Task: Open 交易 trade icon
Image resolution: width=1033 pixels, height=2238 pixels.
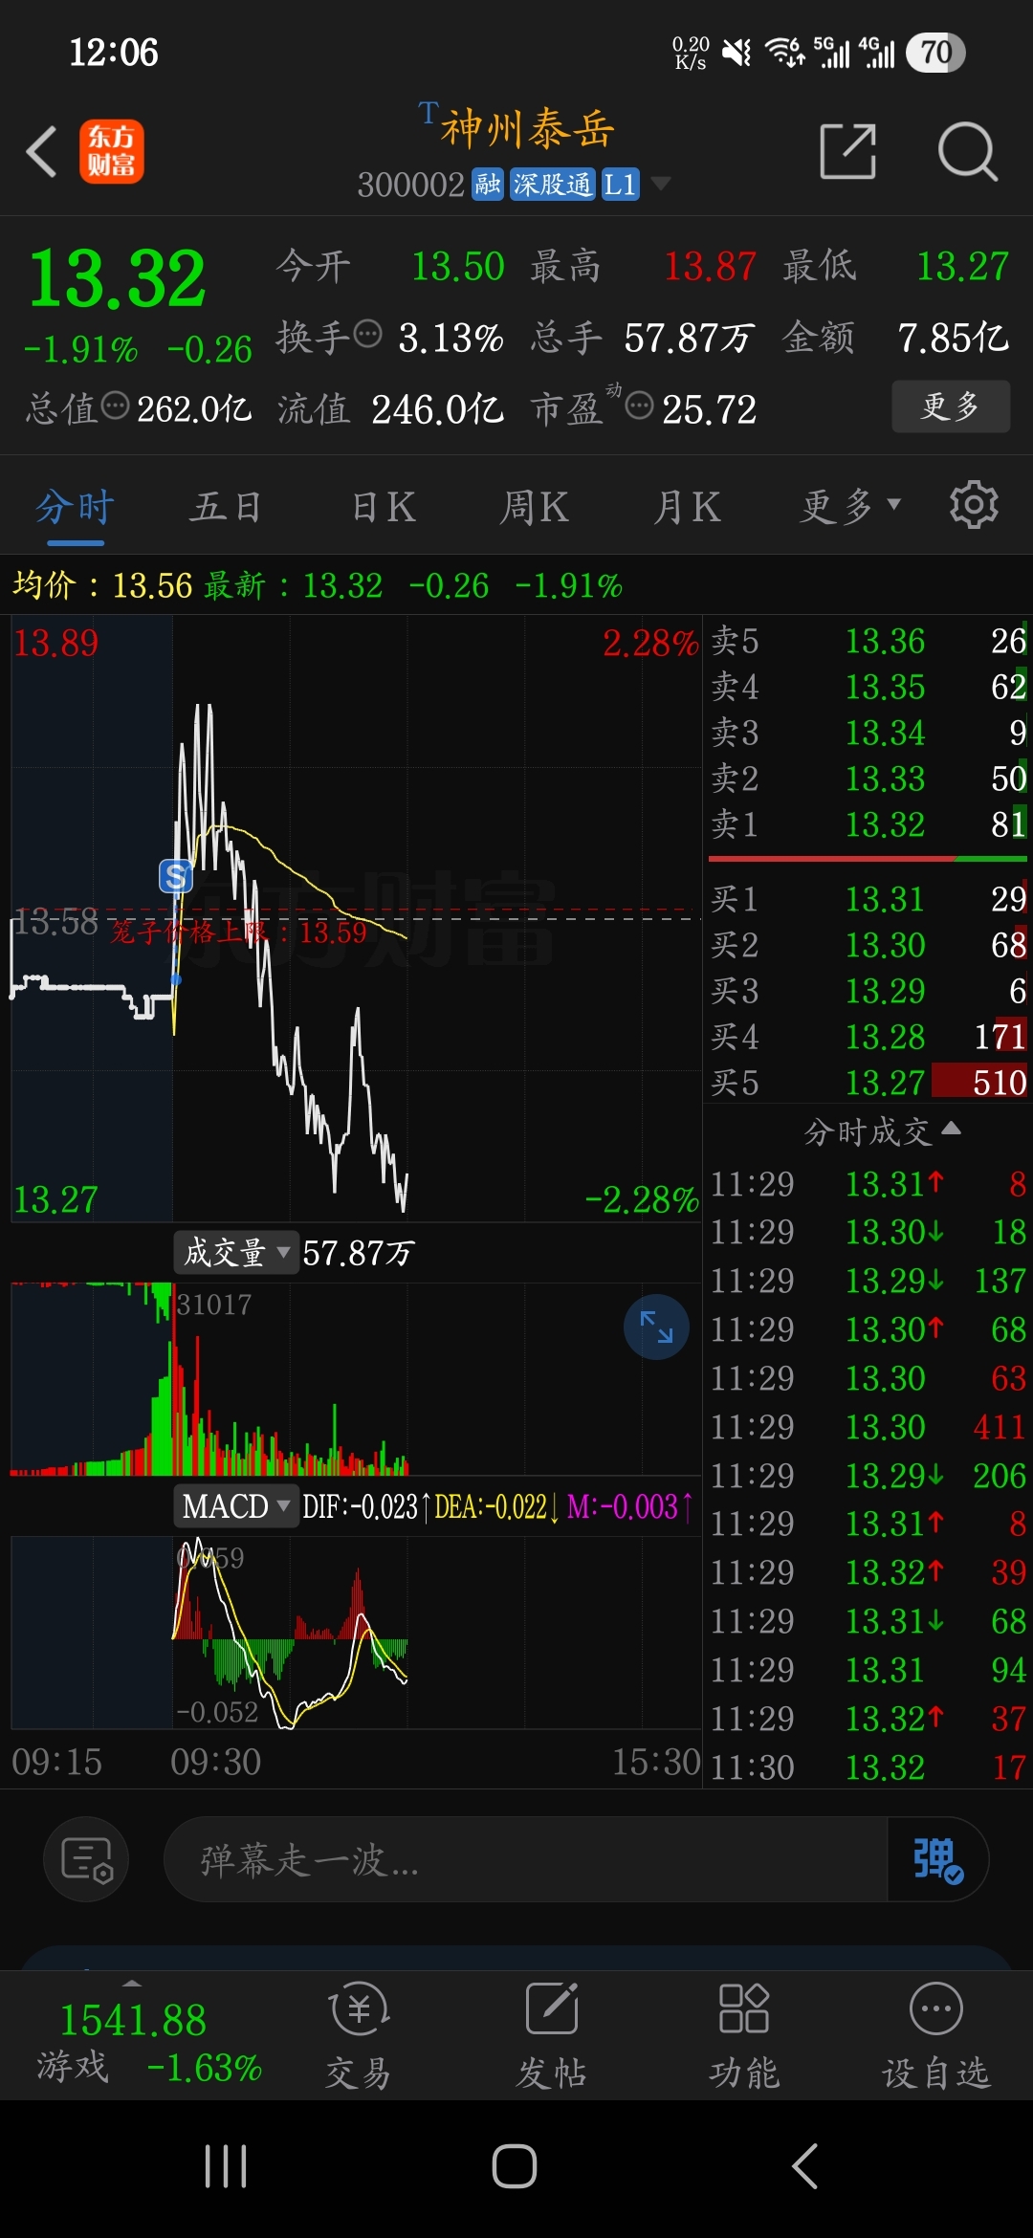Action: coord(359,2035)
